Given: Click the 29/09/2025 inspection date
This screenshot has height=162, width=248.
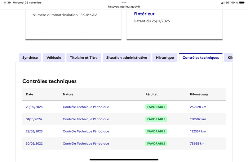Looking at the screenshot, I should [34, 107].
